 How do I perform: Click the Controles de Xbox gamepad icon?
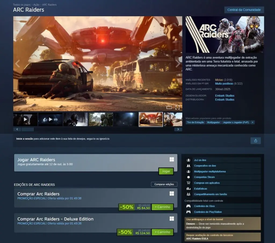[188, 206]
